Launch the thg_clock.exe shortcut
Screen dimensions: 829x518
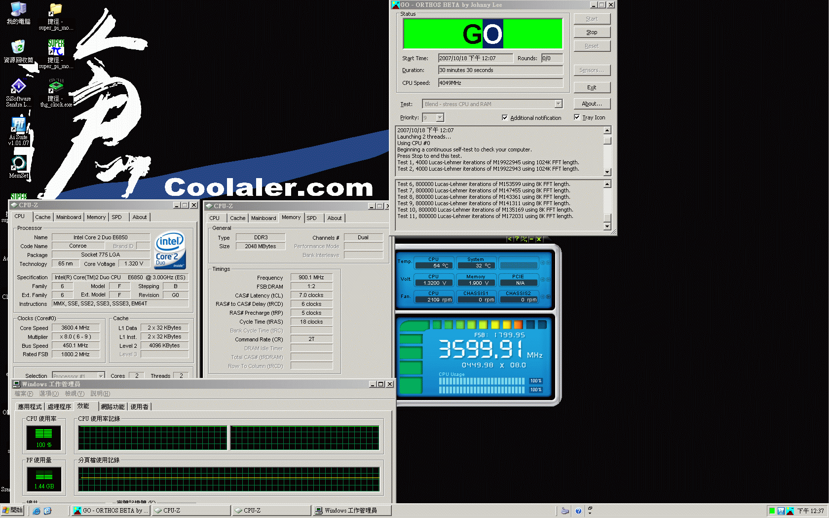coord(56,93)
